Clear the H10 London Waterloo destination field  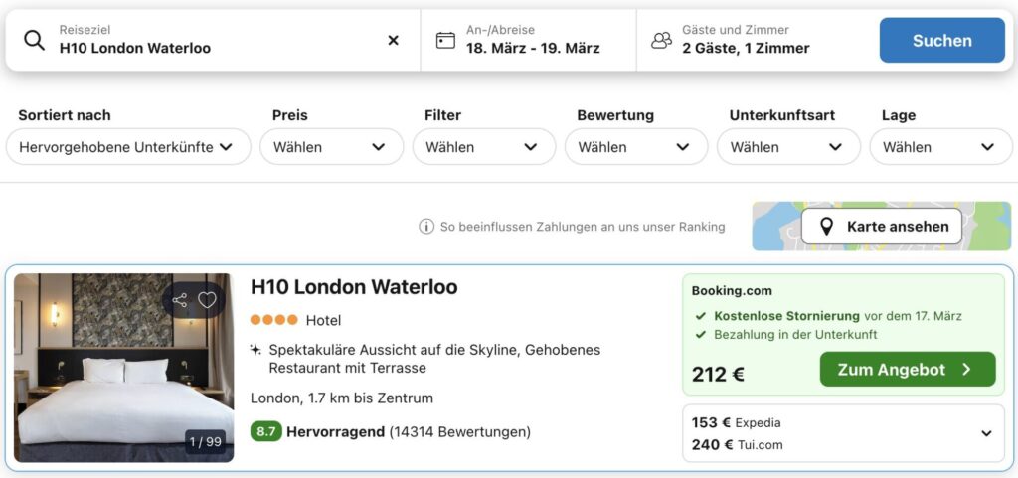(x=393, y=40)
